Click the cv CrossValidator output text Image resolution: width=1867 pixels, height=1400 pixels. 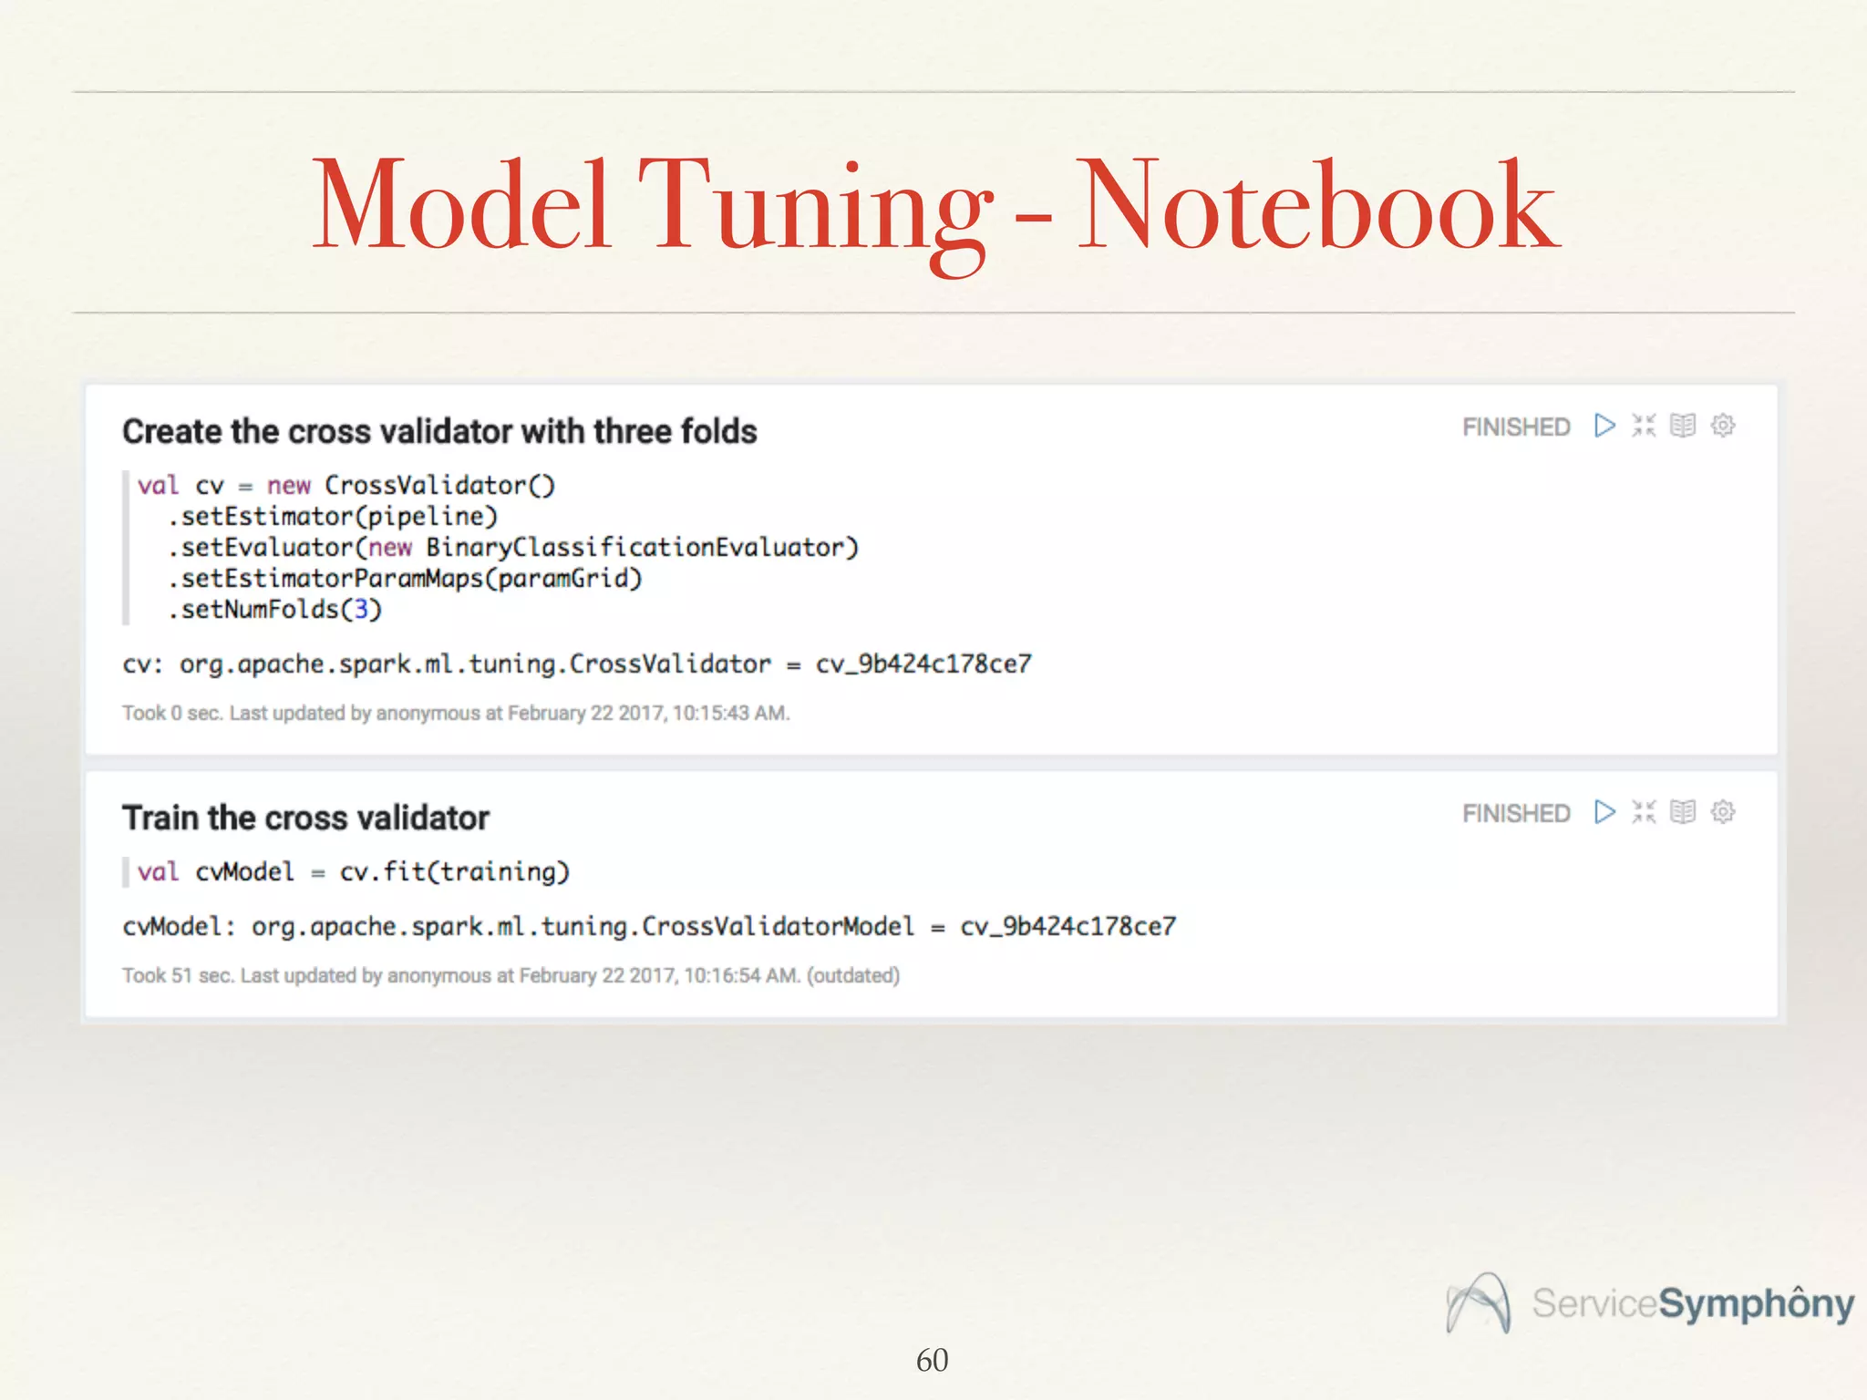[576, 664]
